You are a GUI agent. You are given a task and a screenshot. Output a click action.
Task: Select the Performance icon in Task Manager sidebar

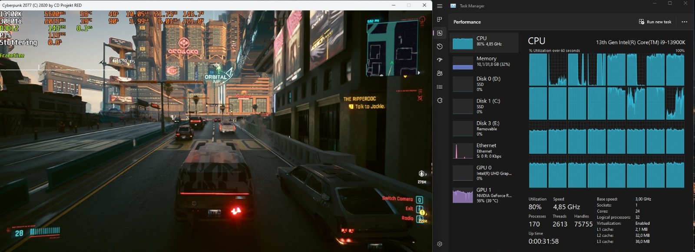tap(440, 33)
